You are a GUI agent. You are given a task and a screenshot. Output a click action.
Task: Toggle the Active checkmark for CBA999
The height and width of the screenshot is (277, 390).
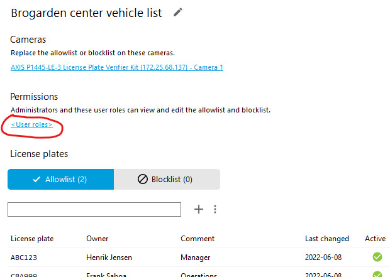pyautogui.click(x=377, y=274)
